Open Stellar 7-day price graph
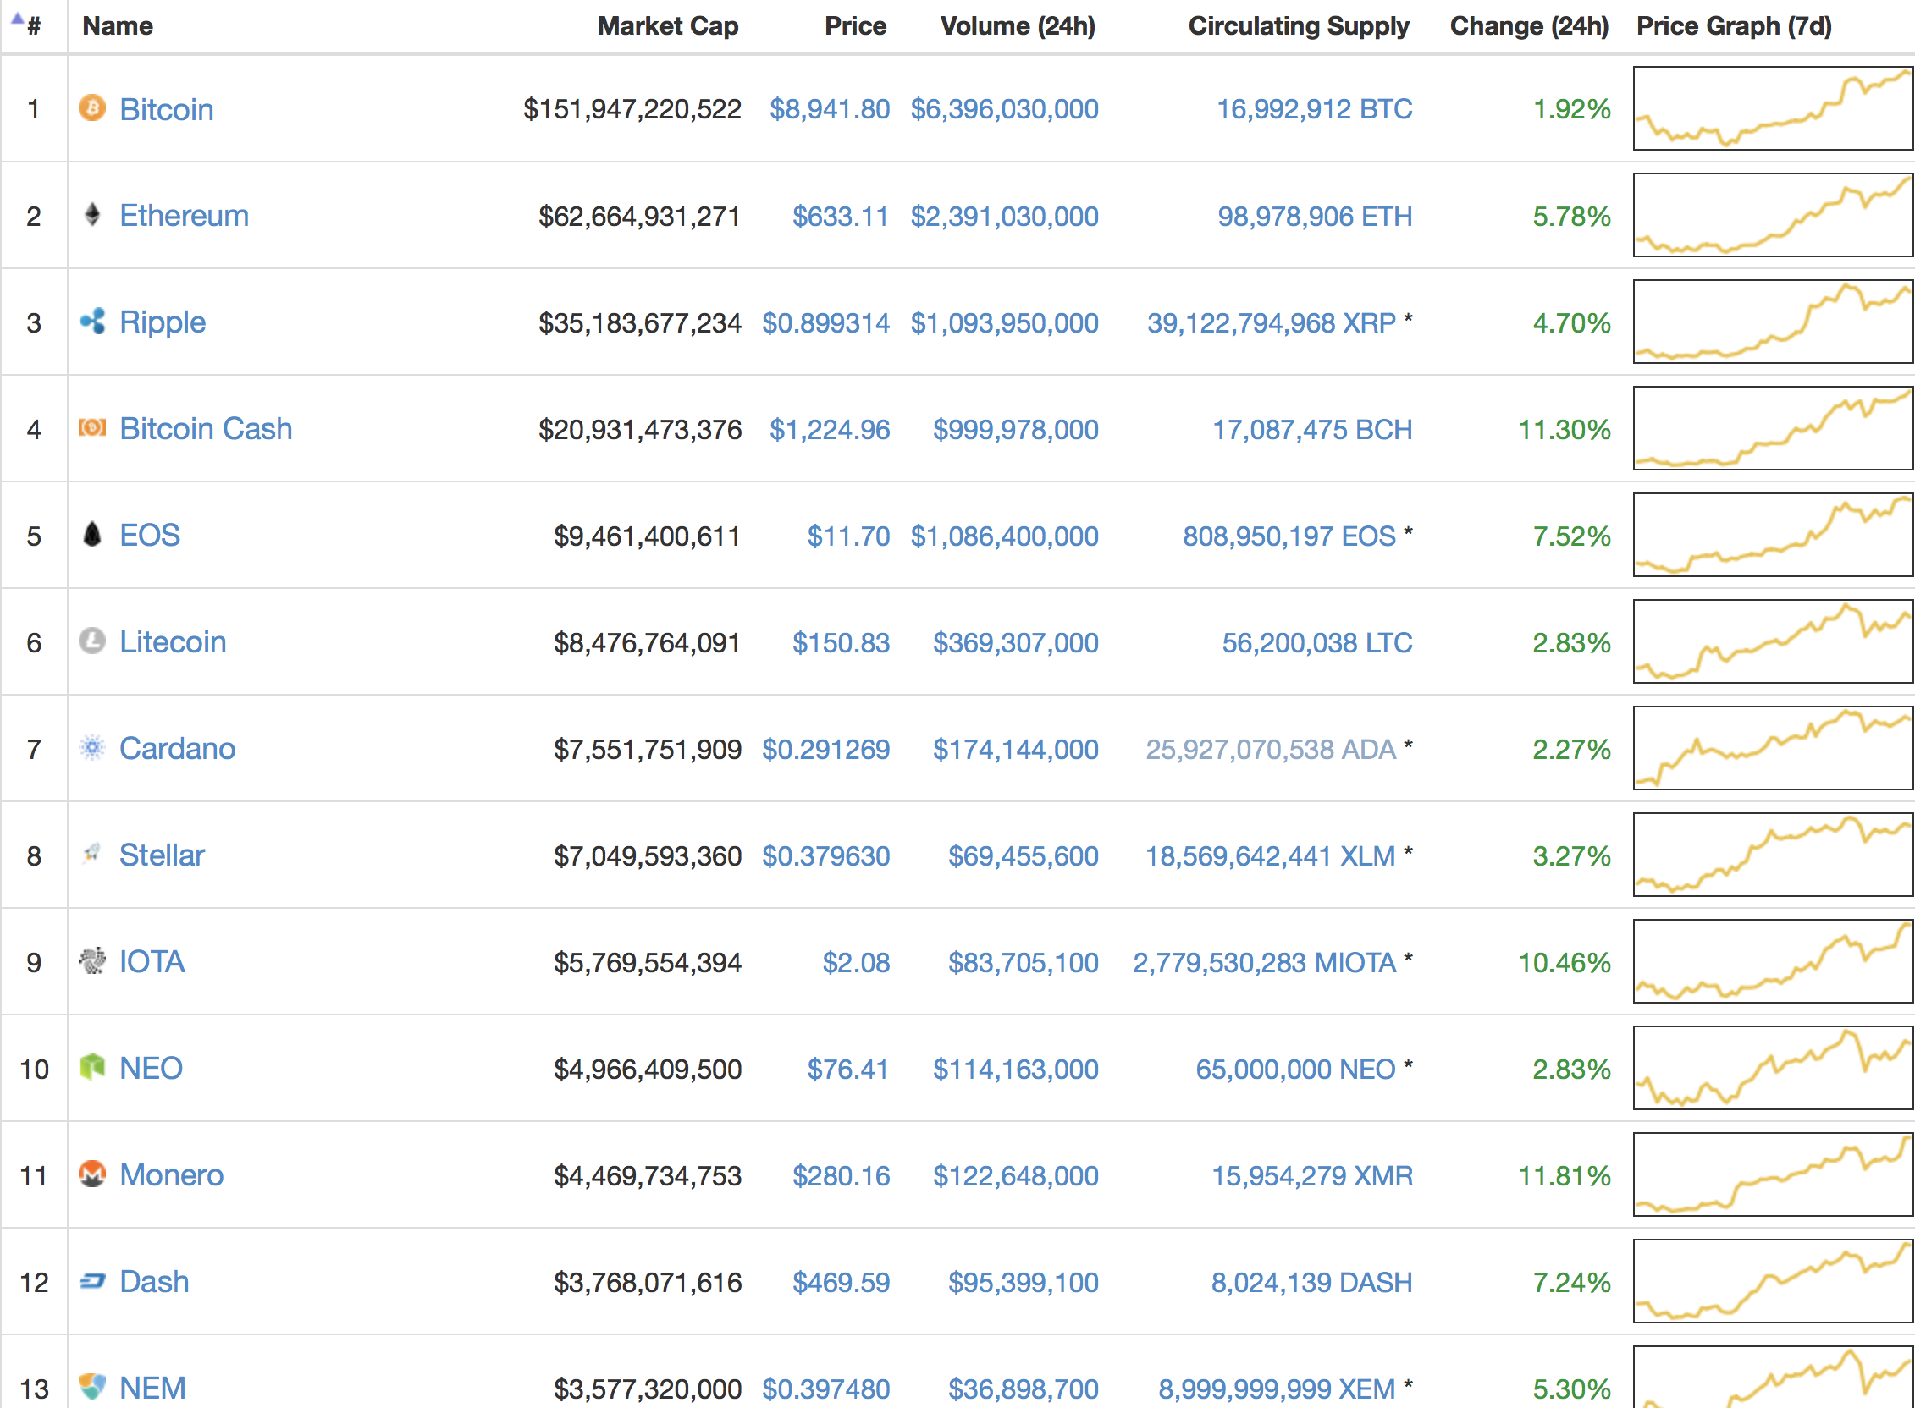 click(x=1773, y=854)
